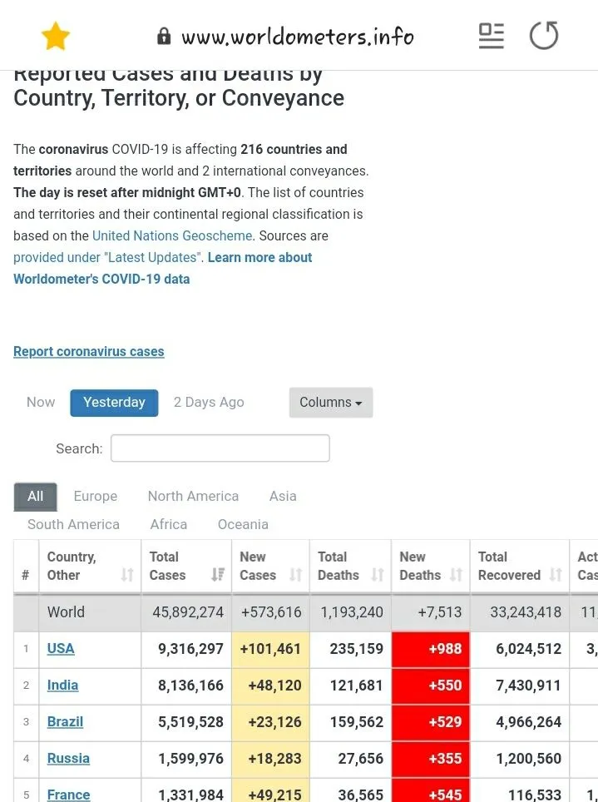Click the padlock security icon
Screen dimensions: 598x802
(164, 36)
